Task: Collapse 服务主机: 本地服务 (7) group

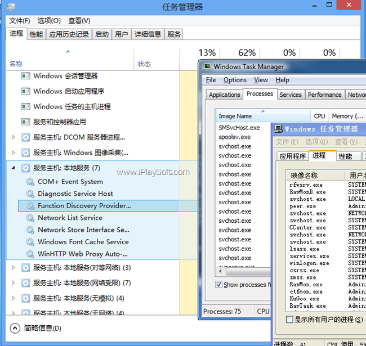Action: point(14,168)
